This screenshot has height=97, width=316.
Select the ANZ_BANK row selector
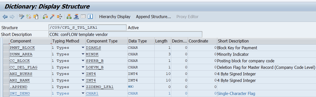(6, 80)
